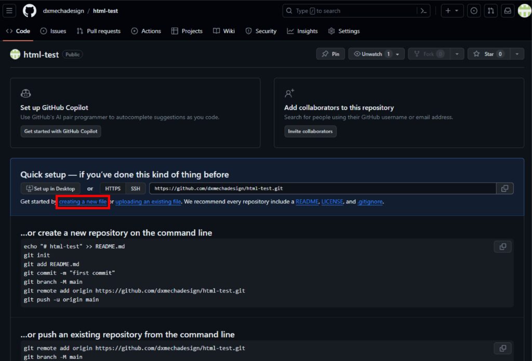This screenshot has height=361, width=532.
Task: Open the user profile avatar menu
Action: [525, 11]
